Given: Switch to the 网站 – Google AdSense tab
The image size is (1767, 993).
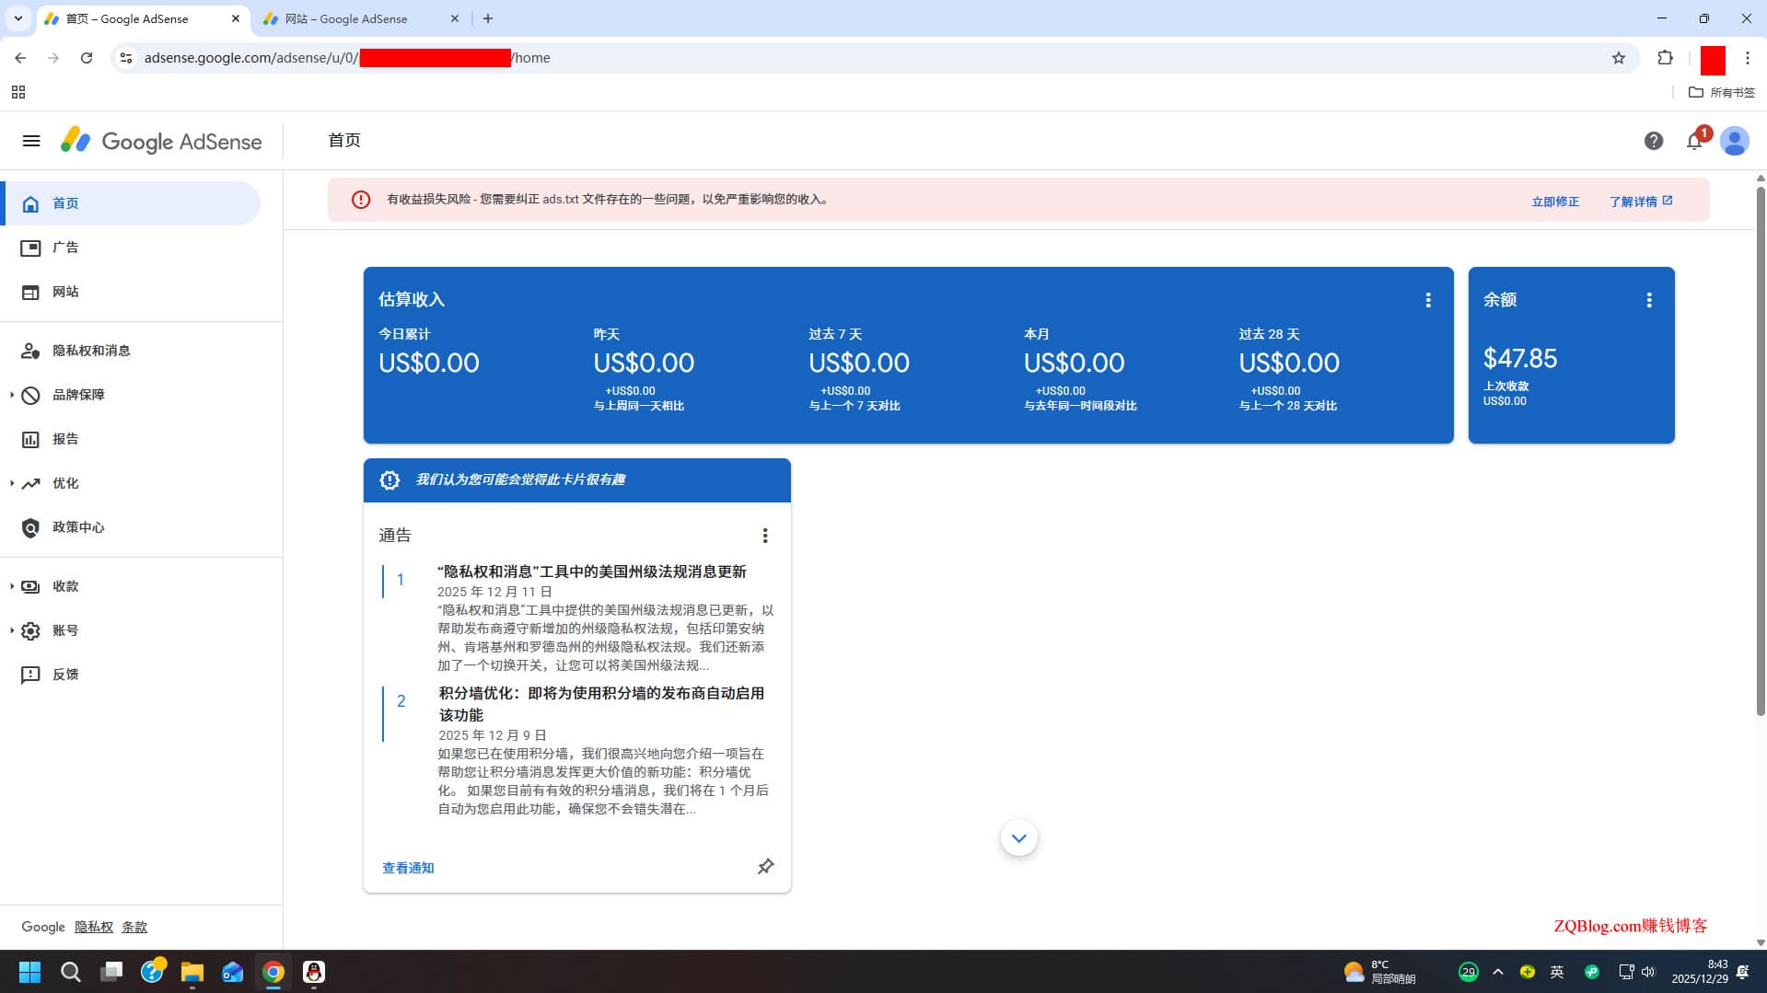Looking at the screenshot, I should point(361,18).
